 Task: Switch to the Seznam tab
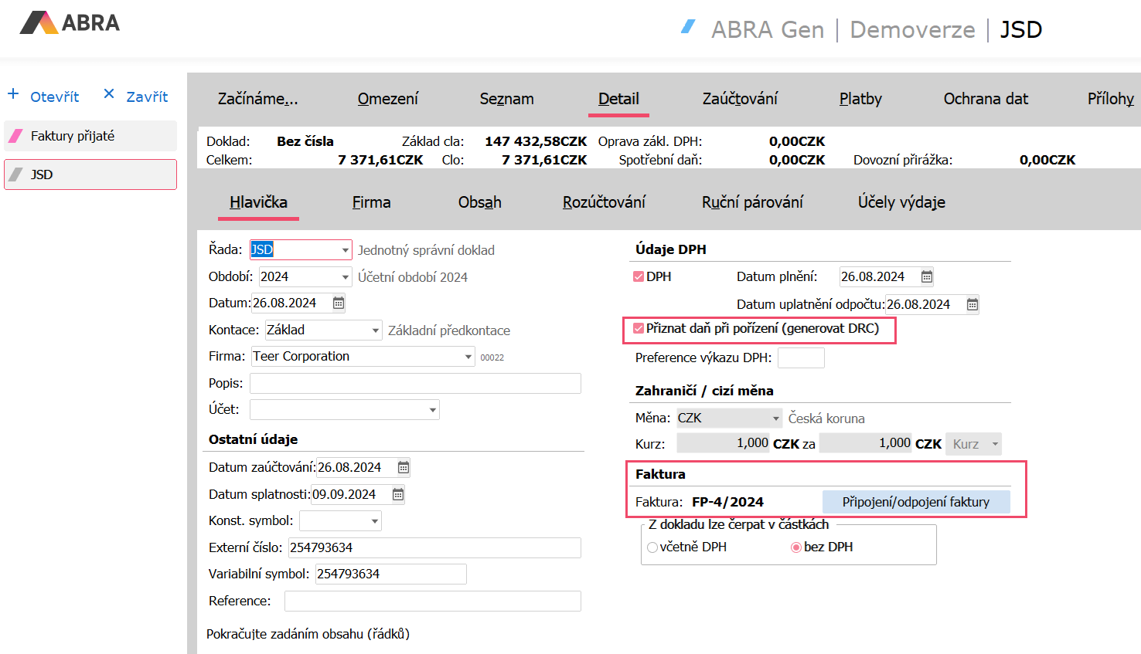point(506,99)
